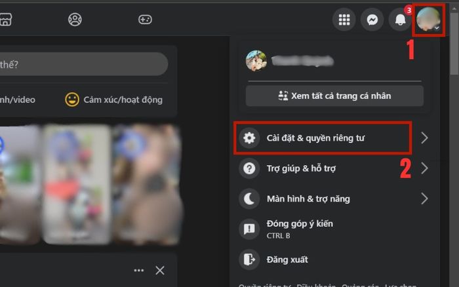Click 'Đăng xuất' to log out
Viewport: 459px width, 287px height.
(x=287, y=259)
